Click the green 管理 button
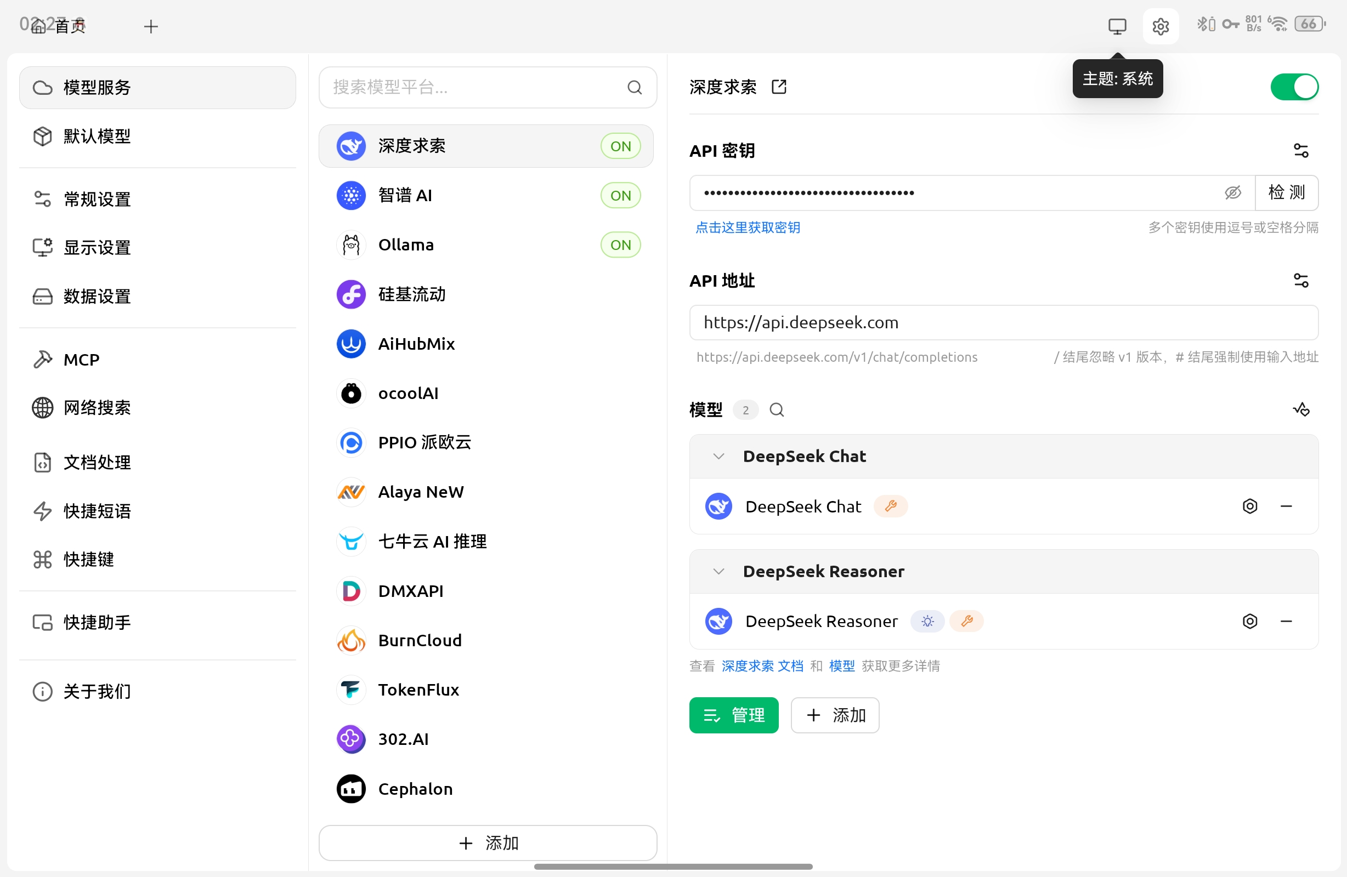The width and height of the screenshot is (1347, 877). [x=733, y=715]
